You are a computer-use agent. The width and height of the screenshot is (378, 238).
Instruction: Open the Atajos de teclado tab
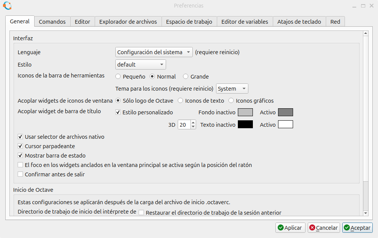tap(299, 22)
